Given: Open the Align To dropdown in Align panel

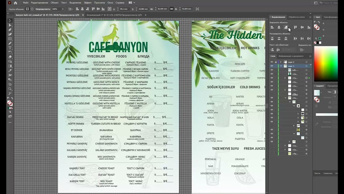Looking at the screenshot, I should click(x=302, y=50).
